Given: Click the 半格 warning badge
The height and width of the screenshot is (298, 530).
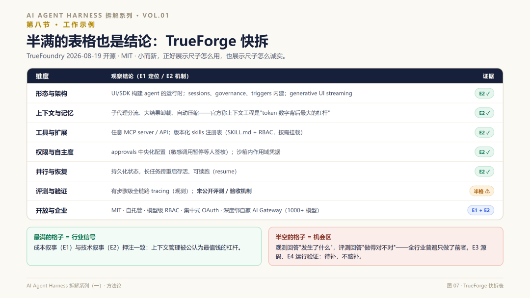Looking at the screenshot, I should [482, 191].
